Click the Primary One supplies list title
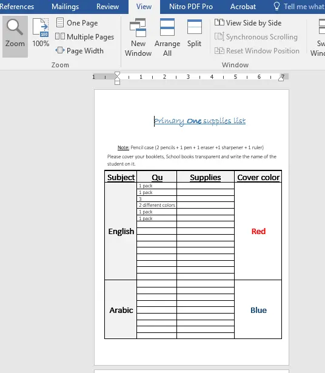 click(199, 121)
